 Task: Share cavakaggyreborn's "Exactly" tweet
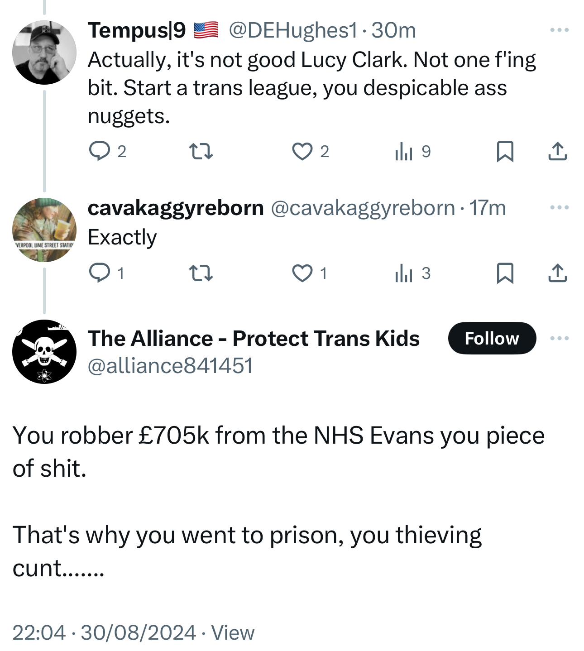(557, 273)
